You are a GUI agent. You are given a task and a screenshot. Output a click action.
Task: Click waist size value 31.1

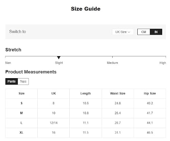(118, 133)
